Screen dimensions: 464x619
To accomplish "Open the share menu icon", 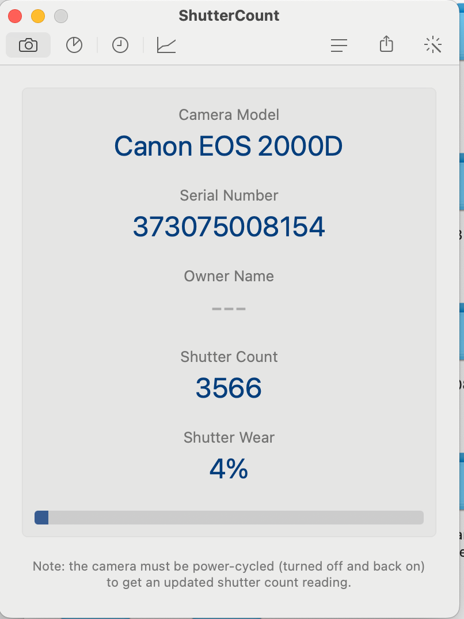I will tap(386, 44).
